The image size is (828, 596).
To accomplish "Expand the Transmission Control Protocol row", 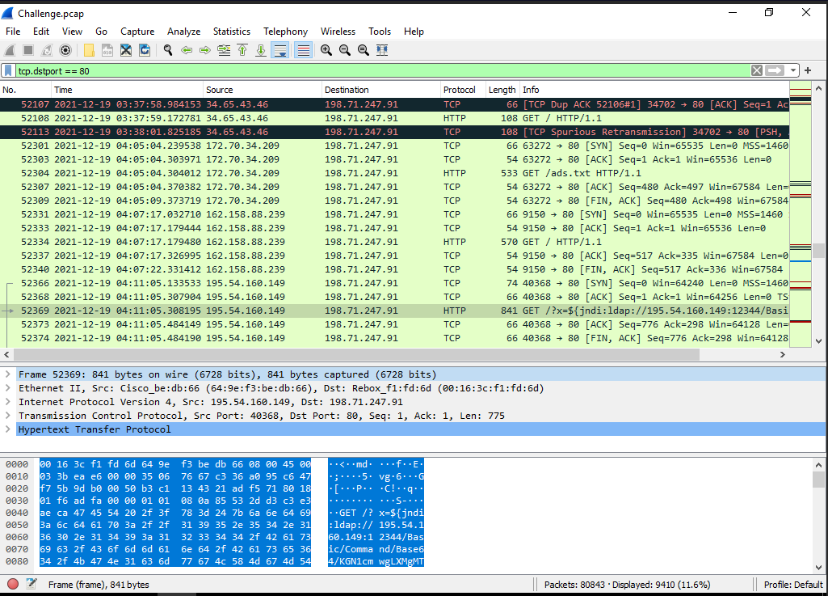I will 8,416.
